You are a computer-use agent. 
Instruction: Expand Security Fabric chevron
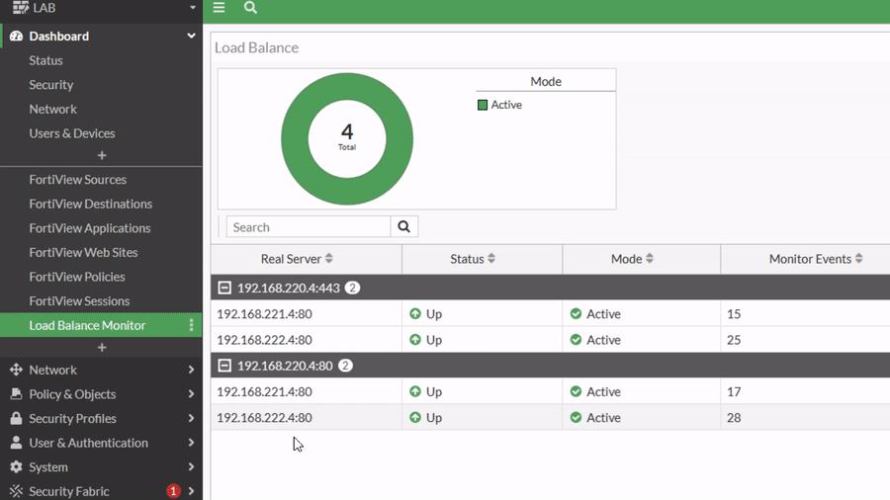coord(191,491)
